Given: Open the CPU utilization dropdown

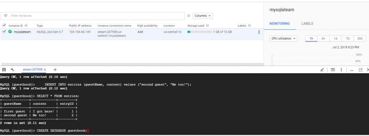Looking at the screenshot, I should coord(283,38).
